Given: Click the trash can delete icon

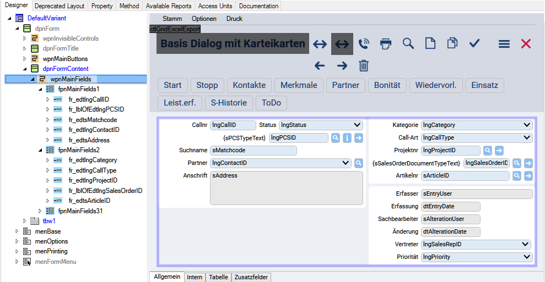Looking at the screenshot, I should 364,66.
